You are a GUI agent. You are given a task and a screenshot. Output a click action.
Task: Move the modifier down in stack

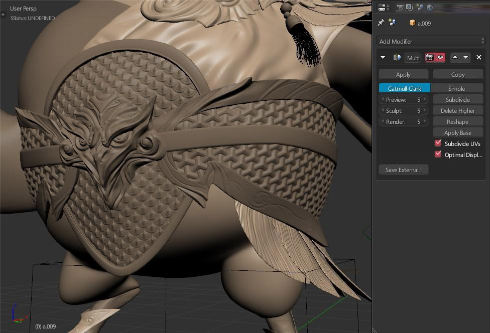pyautogui.click(x=465, y=58)
